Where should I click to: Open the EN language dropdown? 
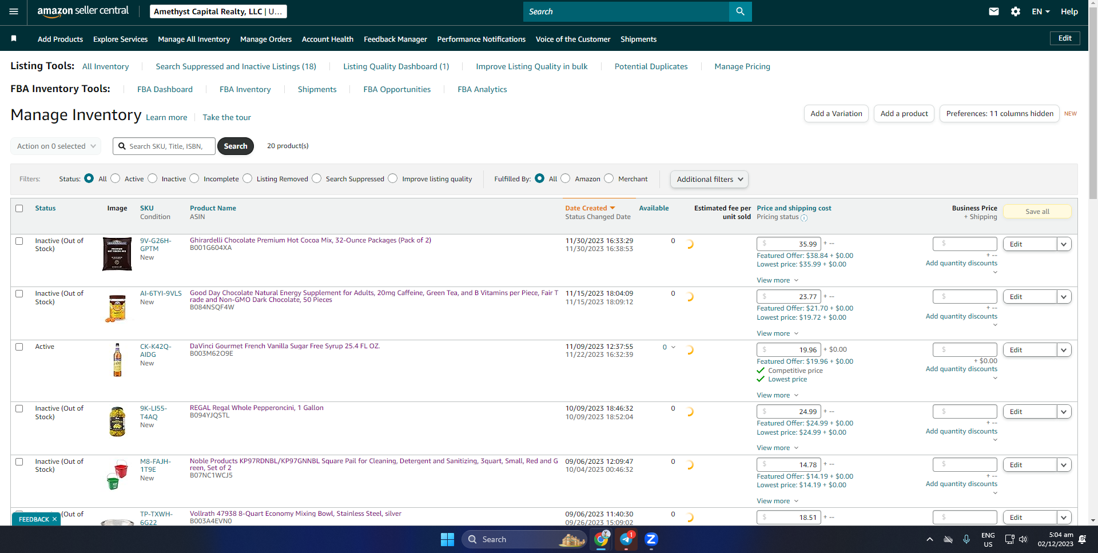1040,11
